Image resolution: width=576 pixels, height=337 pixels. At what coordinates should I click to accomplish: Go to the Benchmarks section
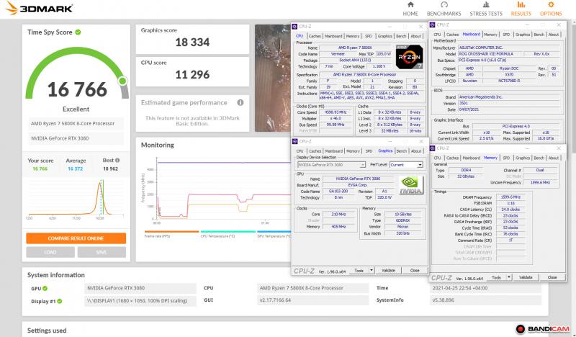coord(444,9)
